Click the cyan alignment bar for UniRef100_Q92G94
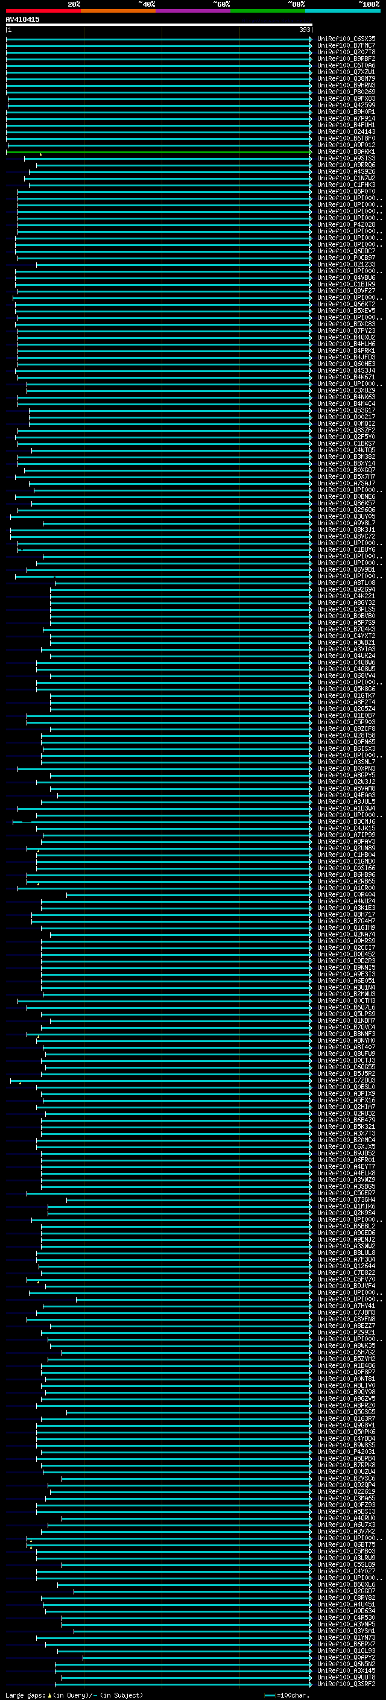386x1700 pixels. coord(182,589)
